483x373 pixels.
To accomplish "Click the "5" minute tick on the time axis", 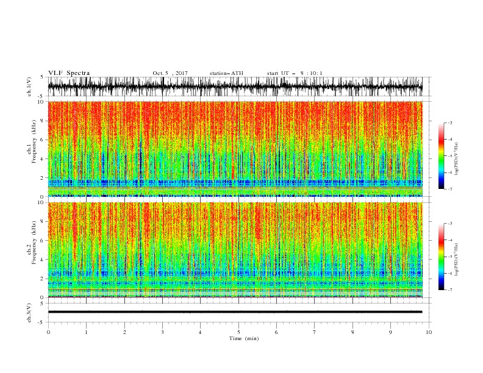I will (x=238, y=332).
